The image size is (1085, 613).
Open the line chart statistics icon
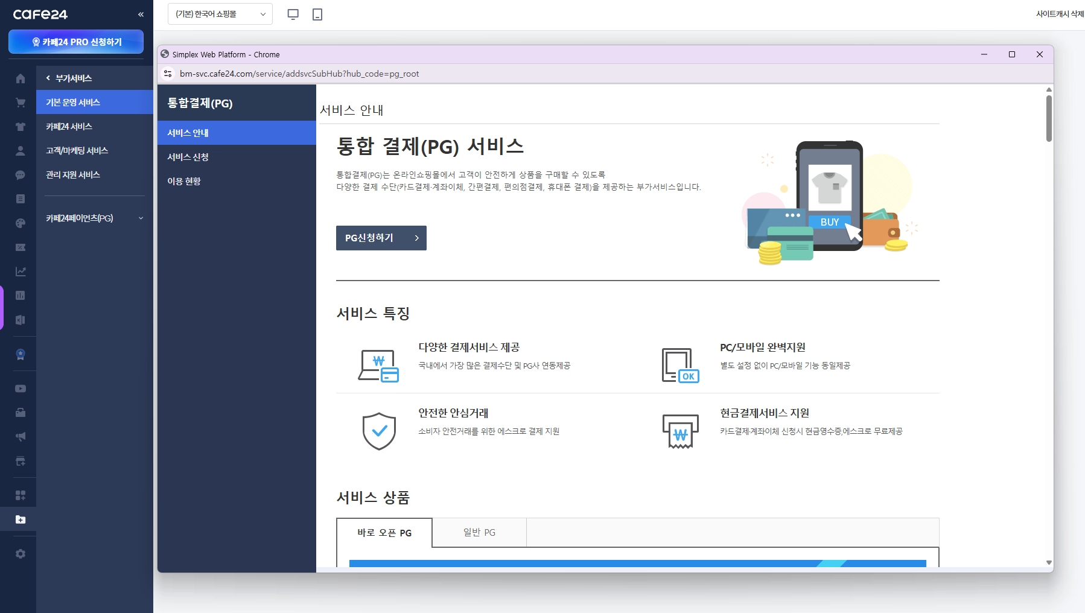coord(21,272)
